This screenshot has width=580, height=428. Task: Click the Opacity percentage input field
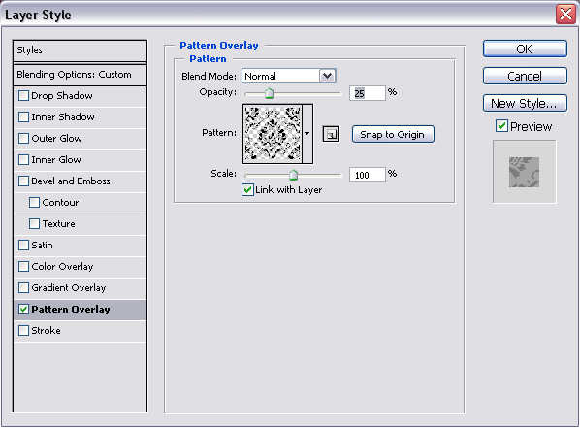[x=368, y=93]
